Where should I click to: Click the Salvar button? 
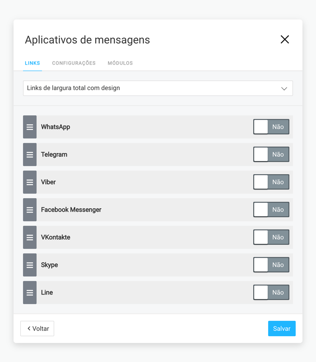tap(282, 329)
